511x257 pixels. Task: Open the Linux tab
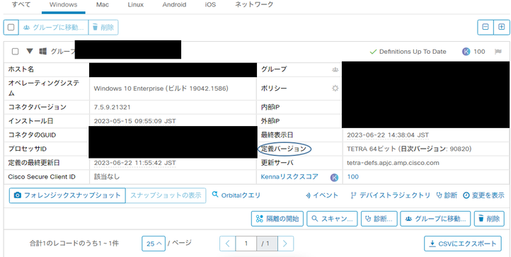pyautogui.click(x=136, y=5)
